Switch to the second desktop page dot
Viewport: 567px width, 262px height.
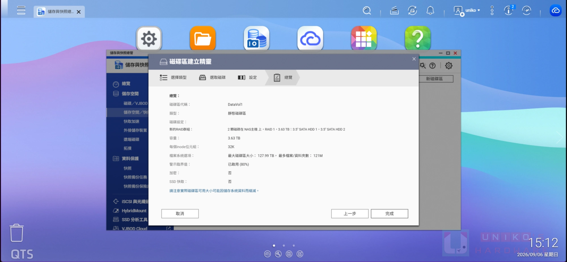coord(284,246)
